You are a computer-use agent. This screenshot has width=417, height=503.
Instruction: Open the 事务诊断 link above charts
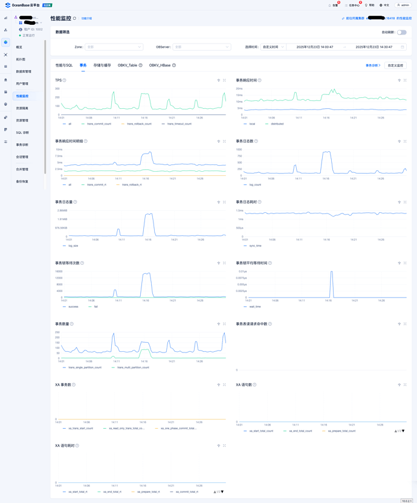pyautogui.click(x=372, y=65)
